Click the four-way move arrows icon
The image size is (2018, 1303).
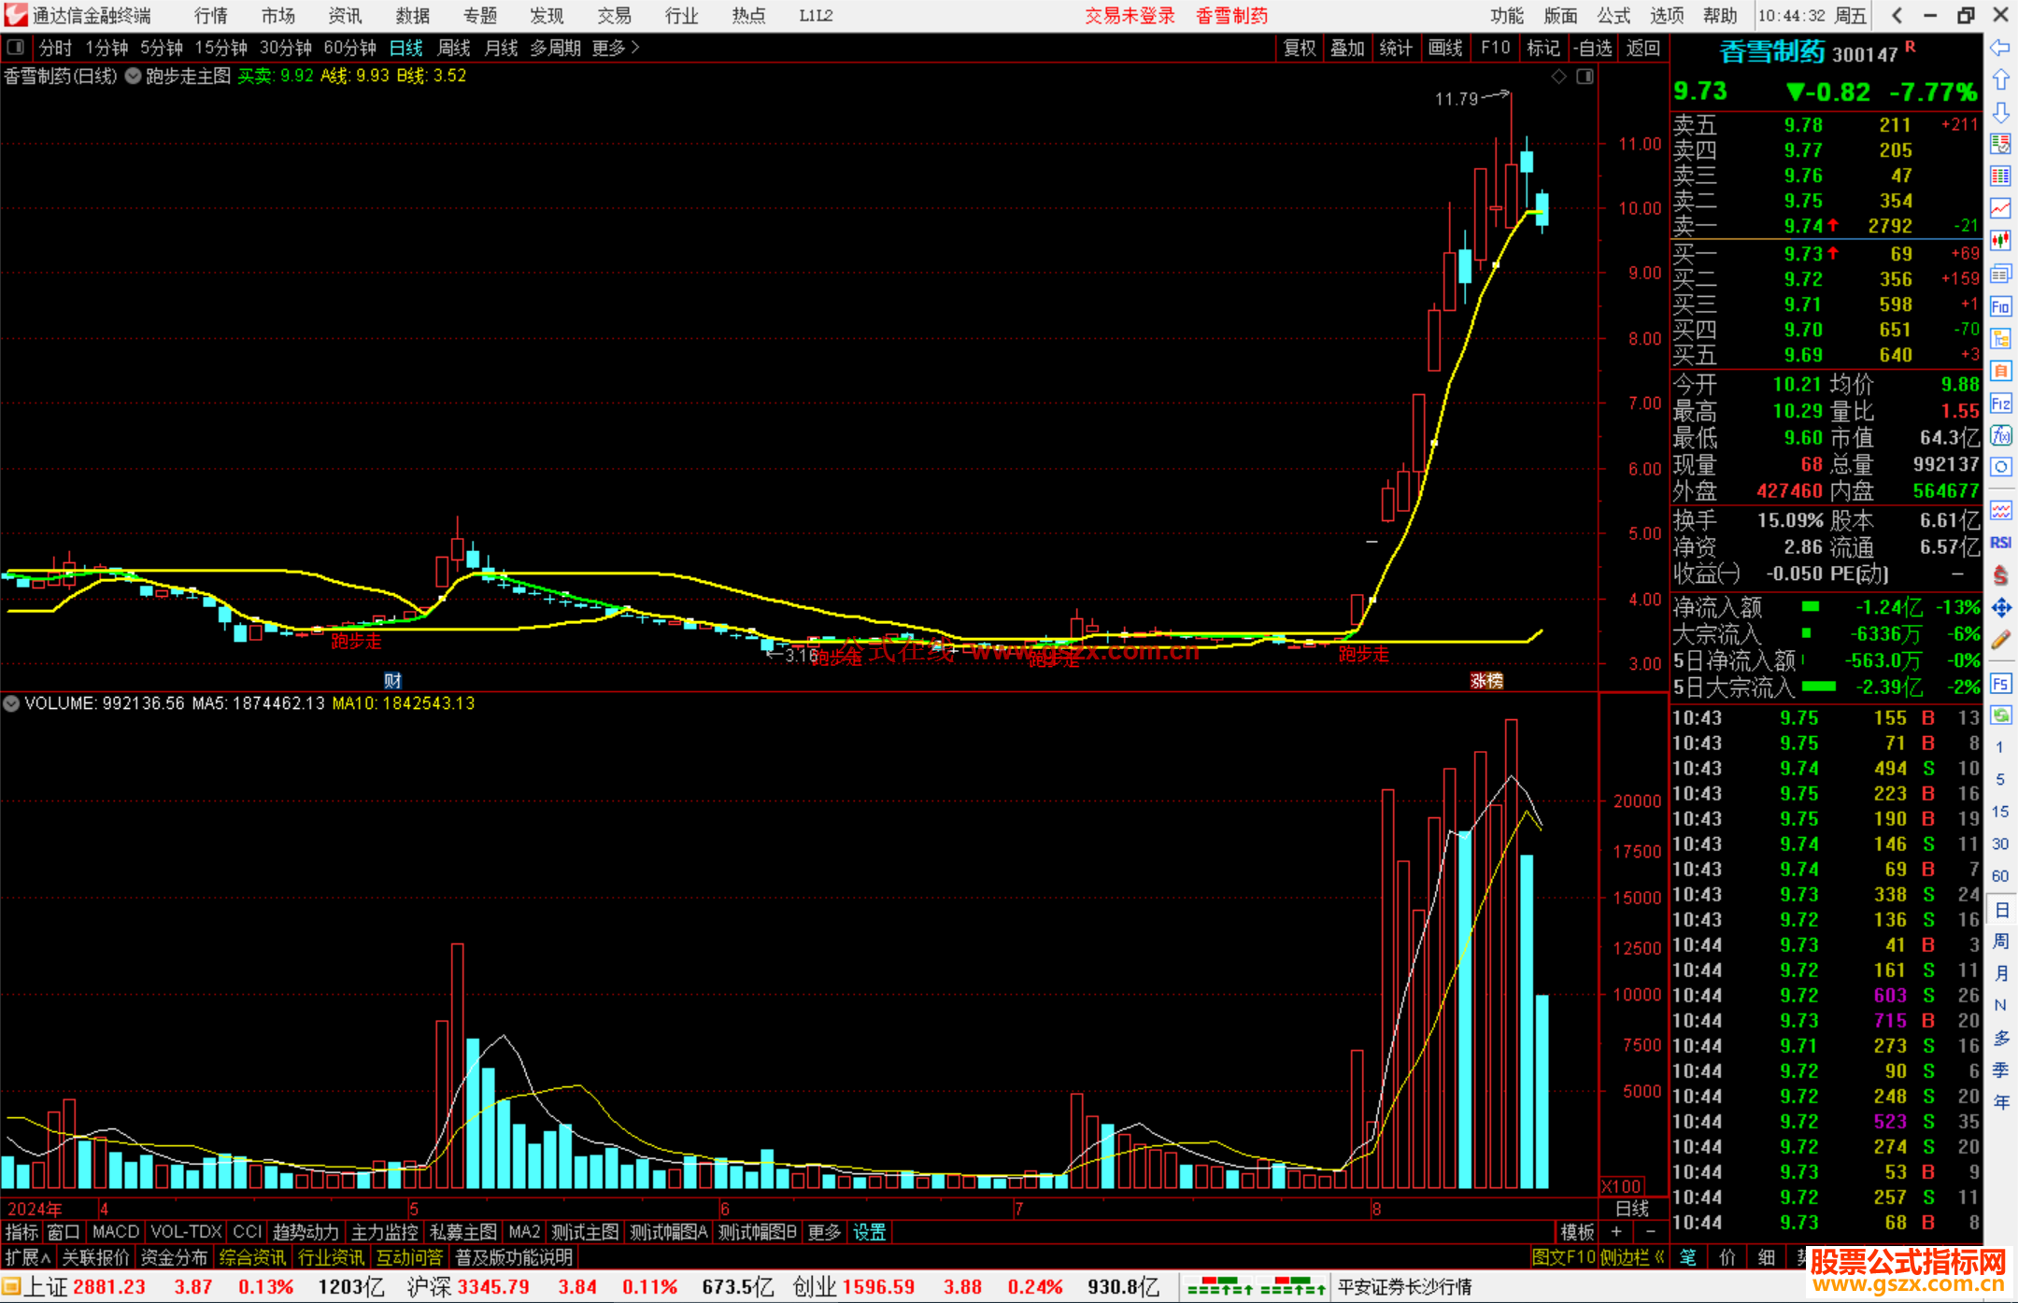[x=2000, y=608]
